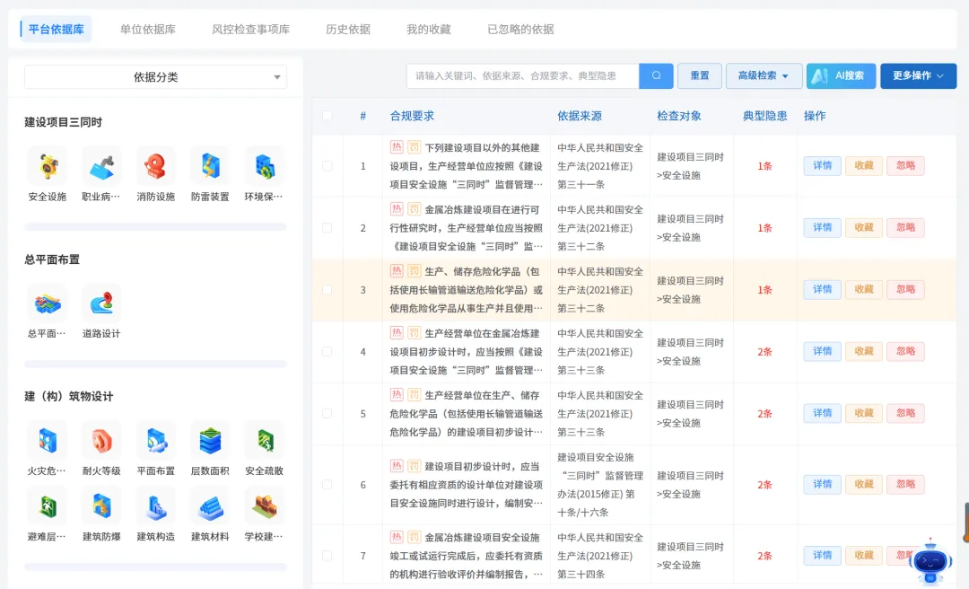The height and width of the screenshot is (589, 969).
Task: Click the scrollbar under 建设项目三同时 icons
Action: point(156,227)
